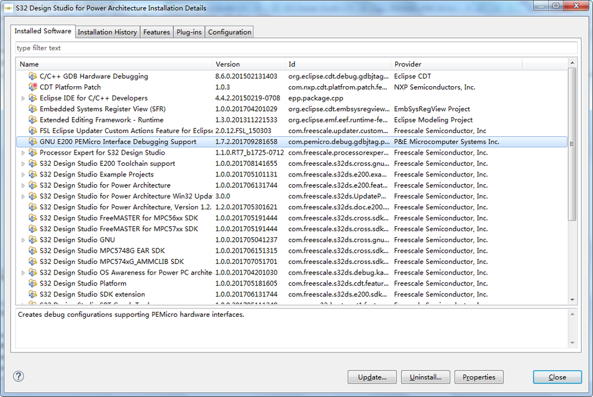Open the Installation History tab
The image size is (593, 397).
pyautogui.click(x=108, y=32)
